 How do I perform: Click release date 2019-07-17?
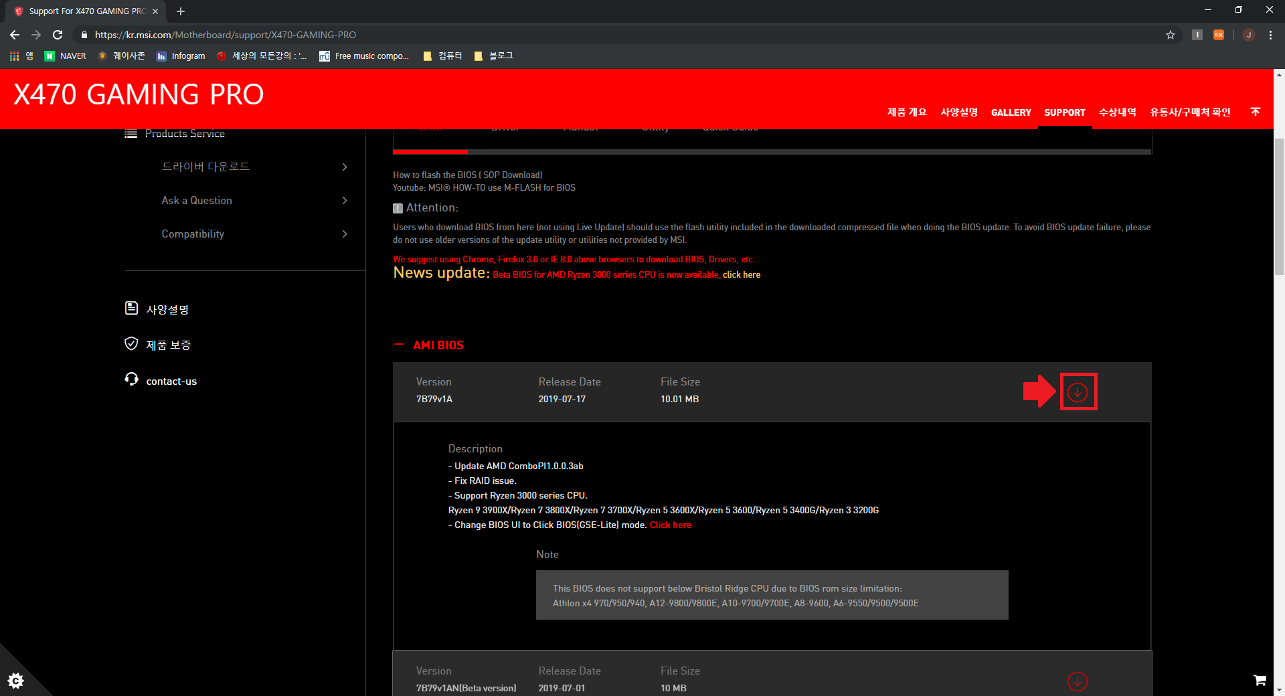(562, 399)
